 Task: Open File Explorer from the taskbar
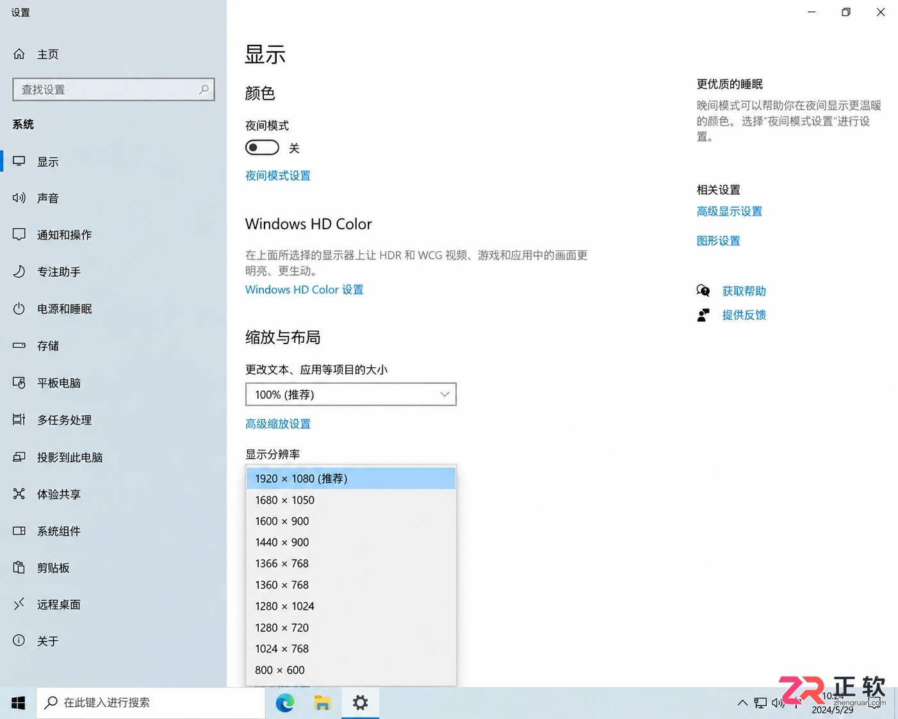coord(322,703)
